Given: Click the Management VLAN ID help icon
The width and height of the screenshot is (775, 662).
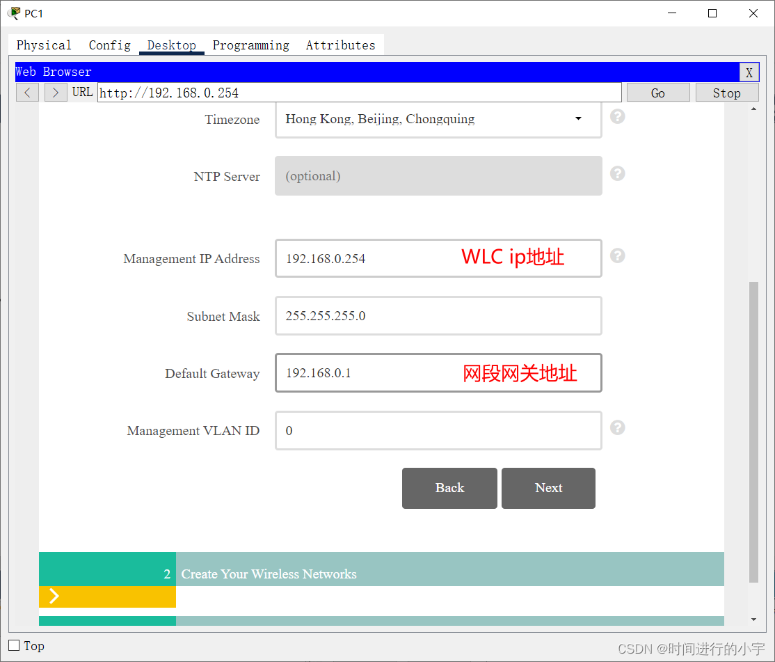Looking at the screenshot, I should 617,427.
